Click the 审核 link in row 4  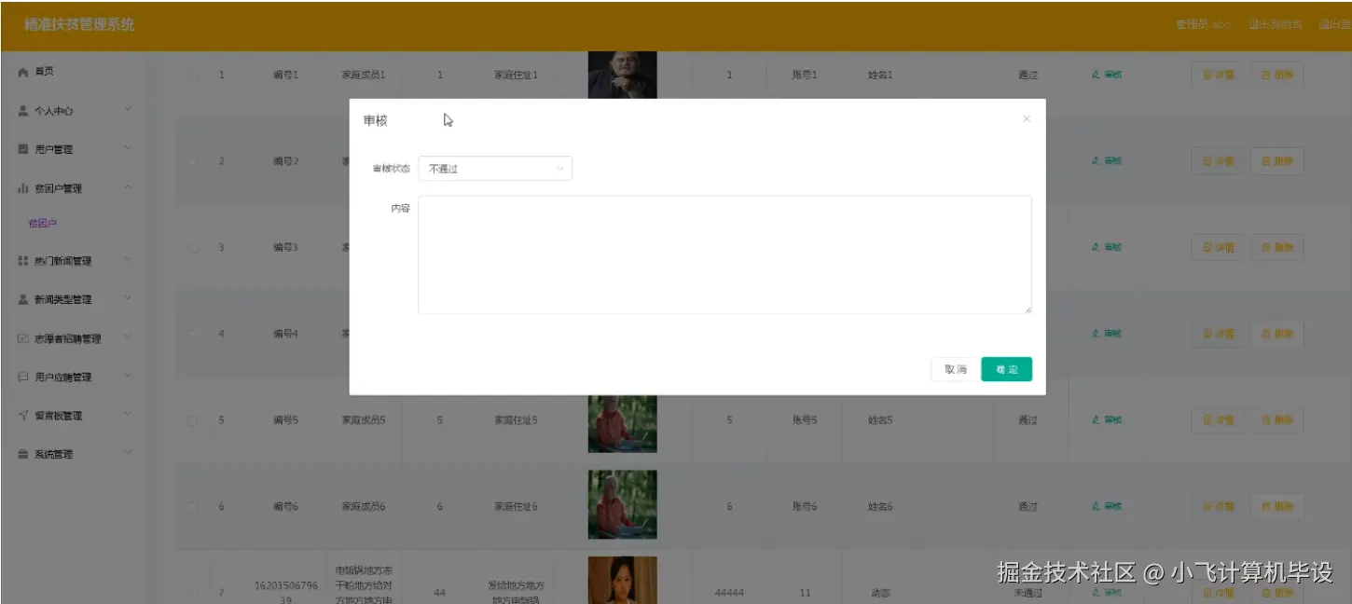coord(1108,334)
